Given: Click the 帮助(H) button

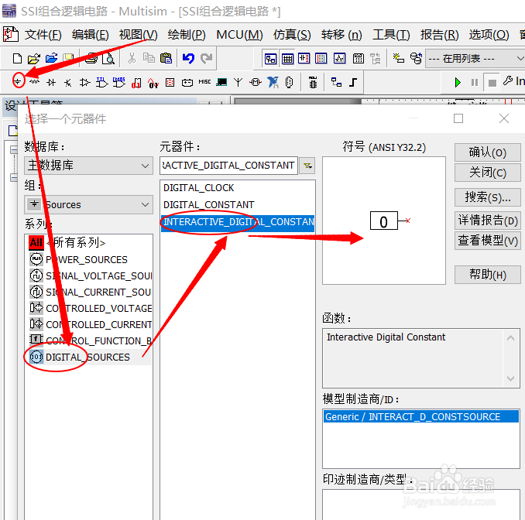Looking at the screenshot, I should click(488, 275).
